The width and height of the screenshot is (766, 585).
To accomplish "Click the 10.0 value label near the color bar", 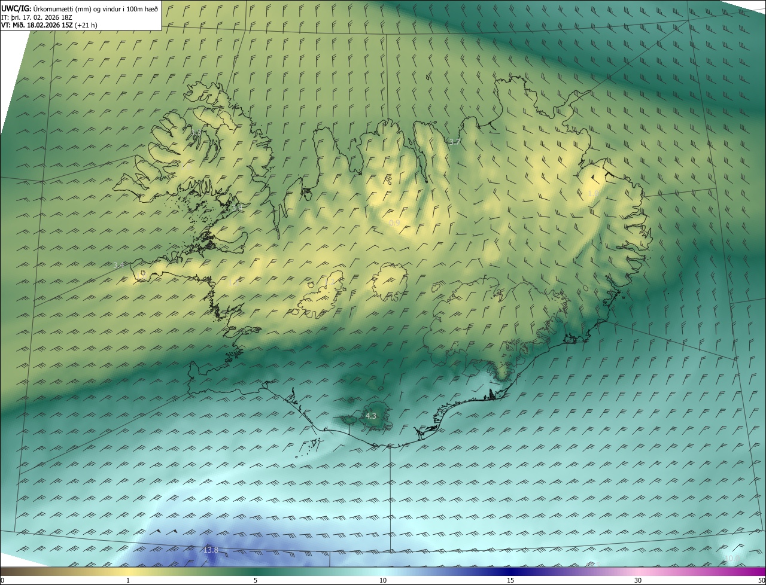I will click(x=731, y=559).
